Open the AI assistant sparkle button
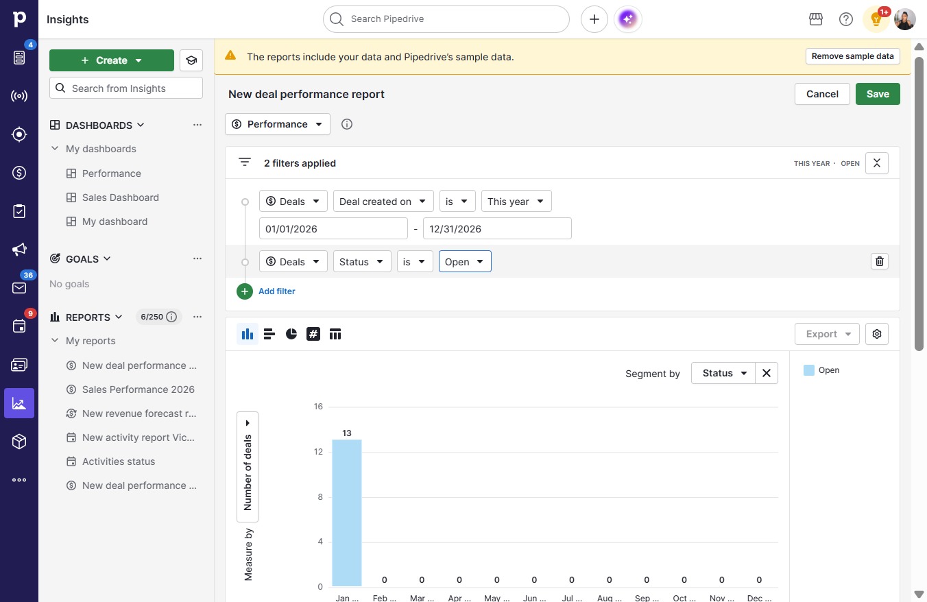The image size is (927, 602). 628,19
